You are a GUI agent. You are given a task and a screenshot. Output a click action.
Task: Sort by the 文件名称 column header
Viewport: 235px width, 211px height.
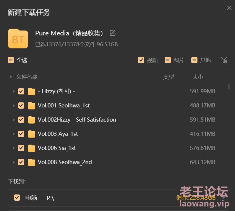click(x=27, y=77)
